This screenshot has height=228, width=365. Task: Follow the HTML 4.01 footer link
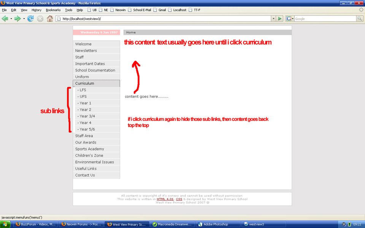pos(165,199)
